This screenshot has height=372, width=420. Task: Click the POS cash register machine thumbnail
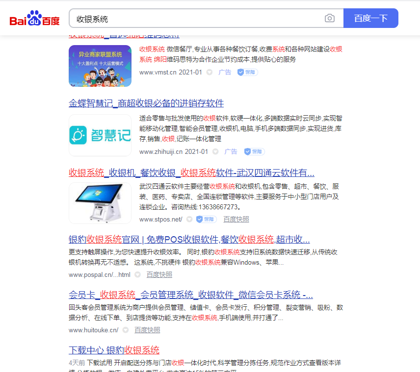tap(100, 203)
